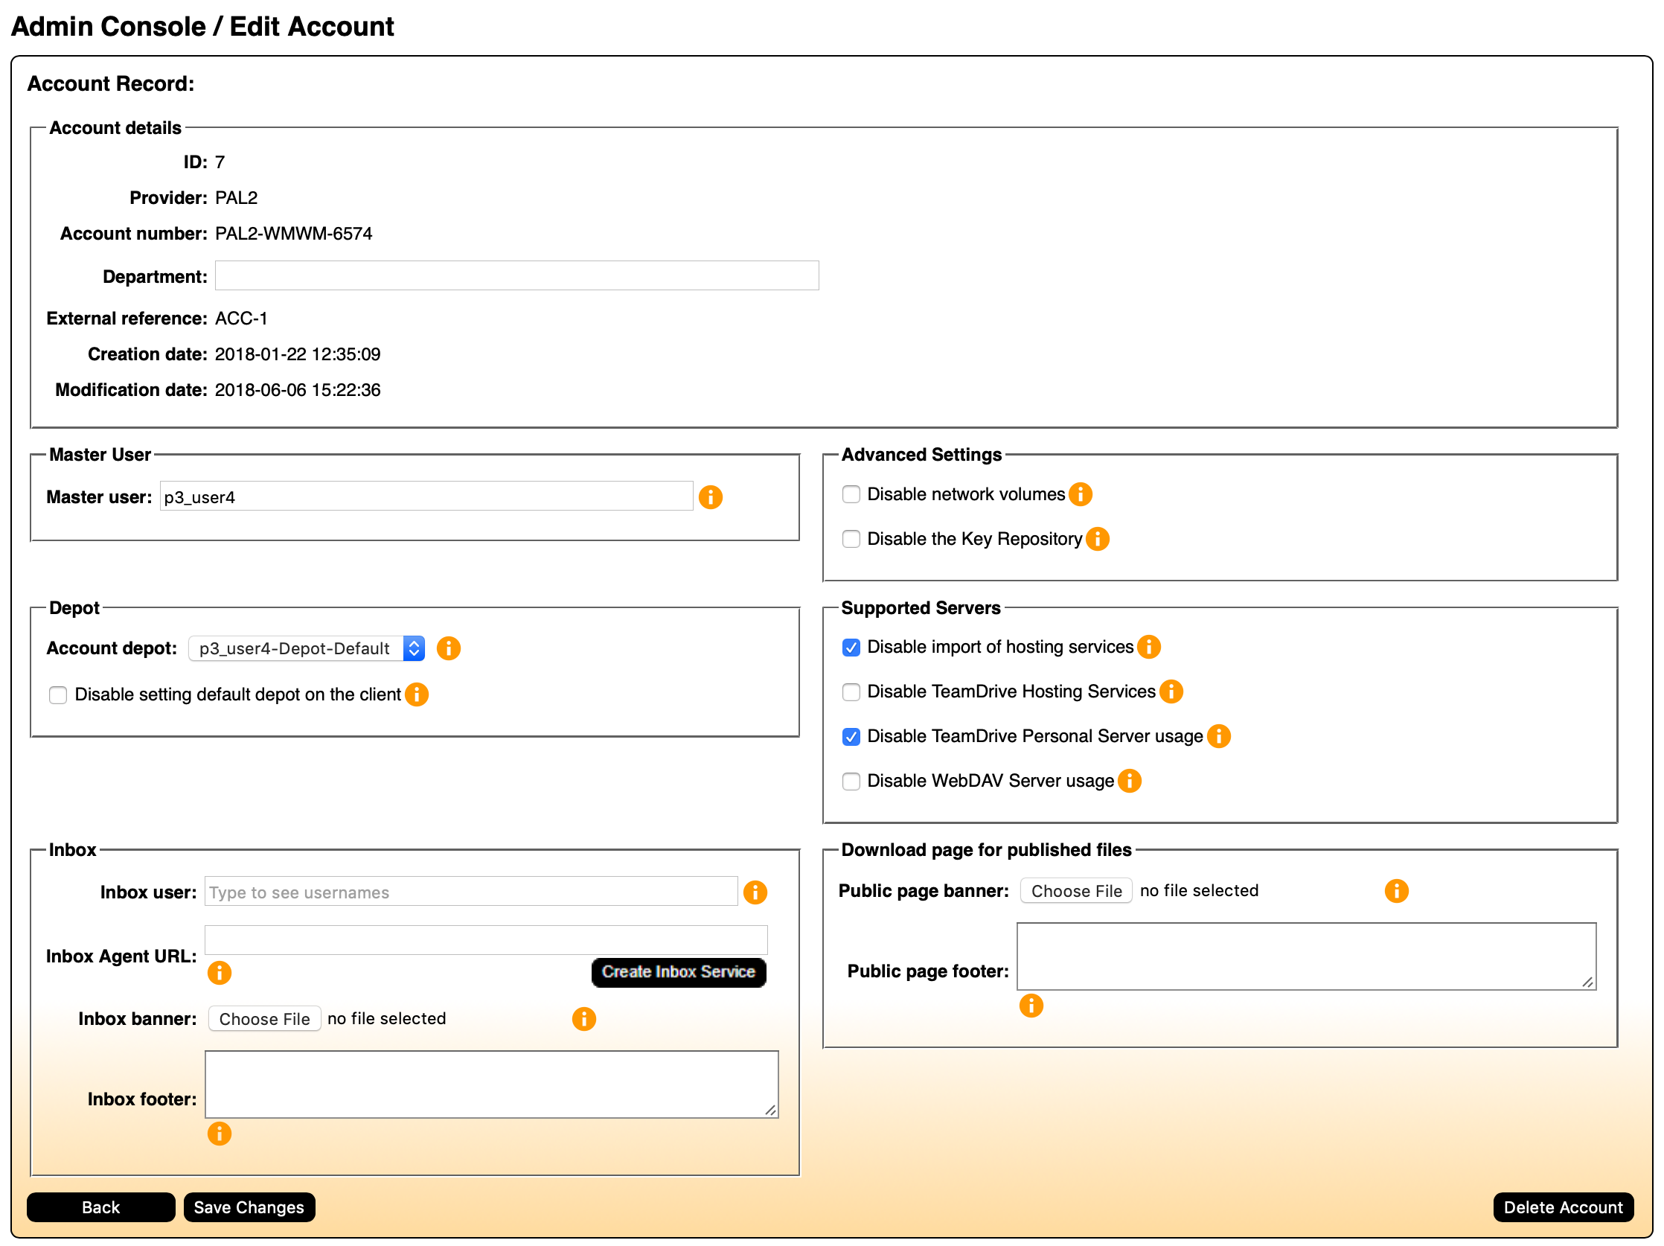Enable Disable TeamDrive Hosting Services checkbox
The height and width of the screenshot is (1246, 1664).
pos(849,690)
